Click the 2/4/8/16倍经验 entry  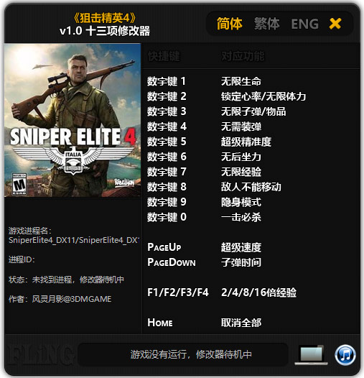click(x=258, y=292)
